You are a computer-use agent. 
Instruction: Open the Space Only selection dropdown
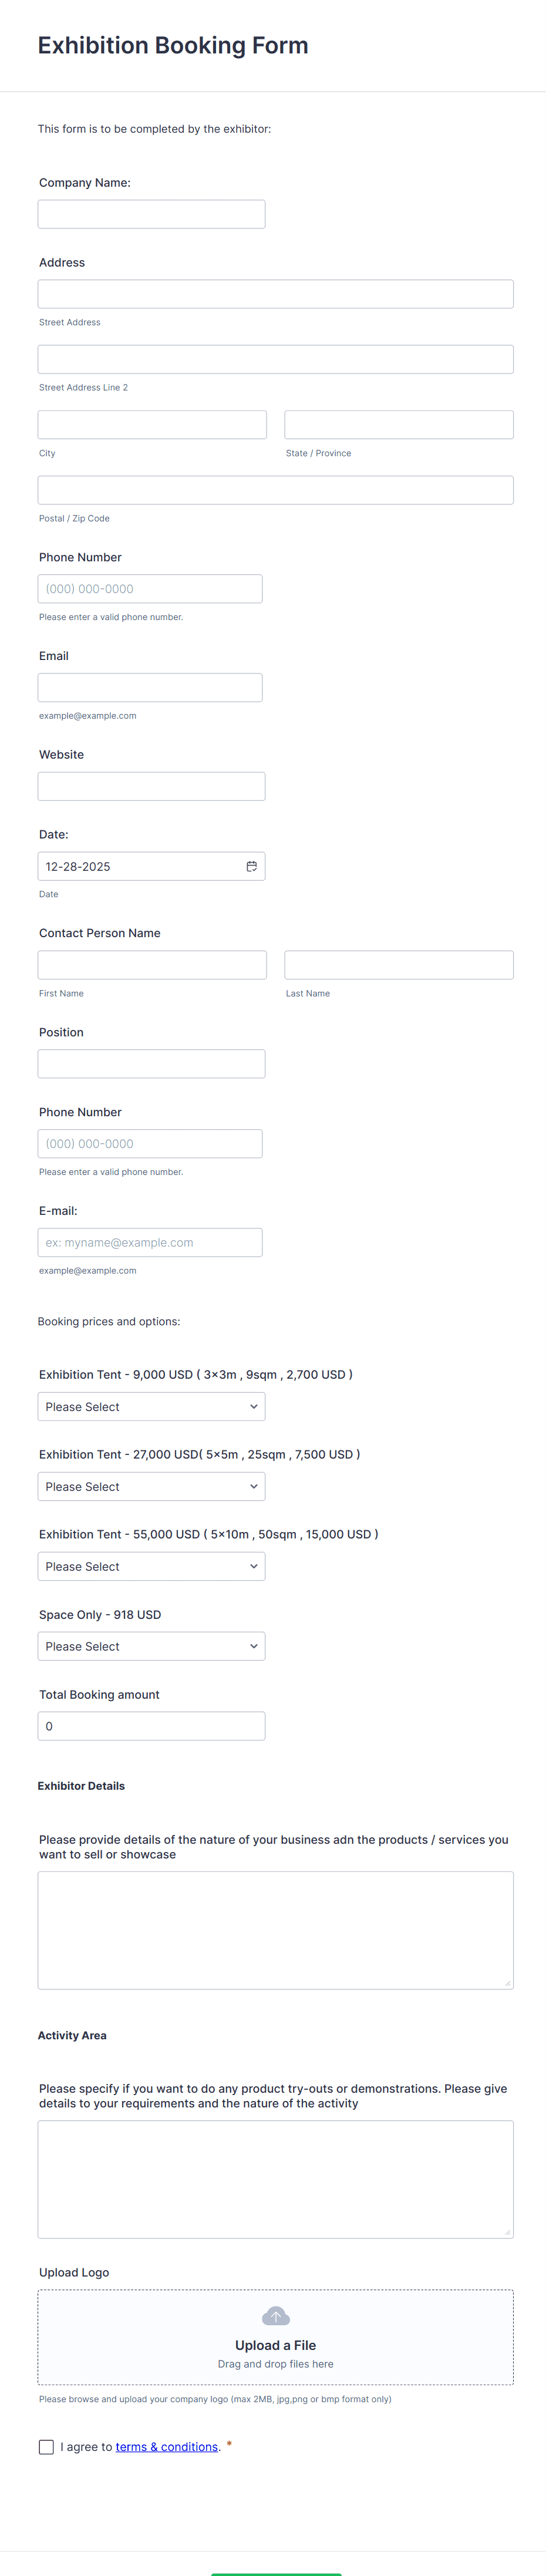(x=151, y=1646)
